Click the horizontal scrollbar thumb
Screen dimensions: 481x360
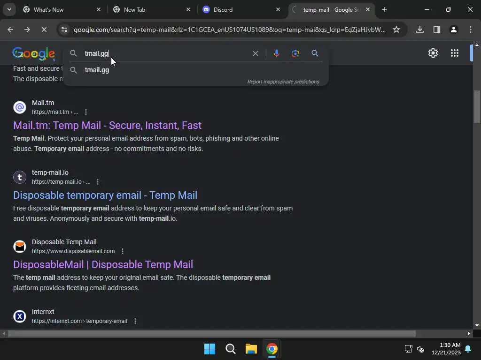click(212, 333)
